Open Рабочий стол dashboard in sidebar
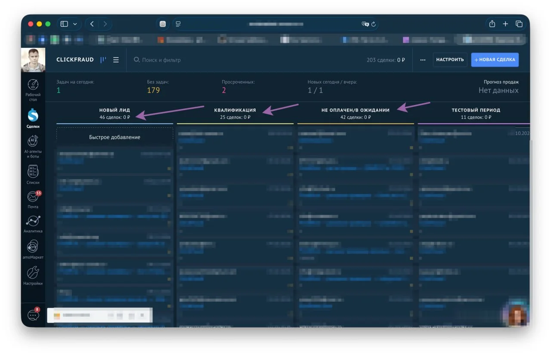The width and height of the screenshot is (551, 355). point(33,90)
